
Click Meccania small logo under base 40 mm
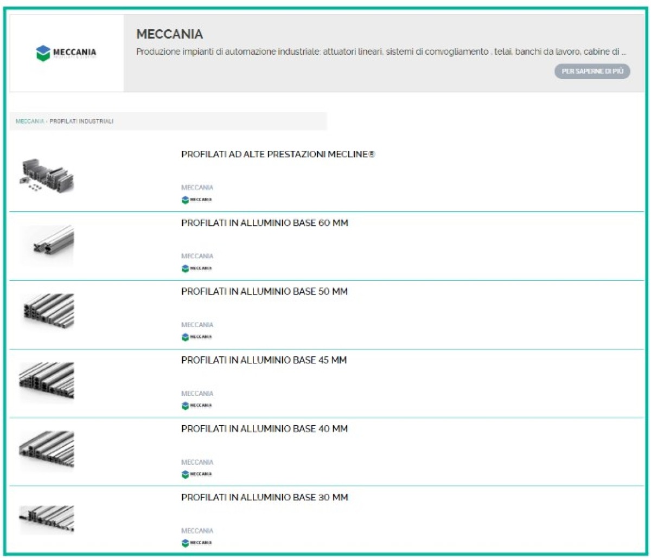point(196,474)
